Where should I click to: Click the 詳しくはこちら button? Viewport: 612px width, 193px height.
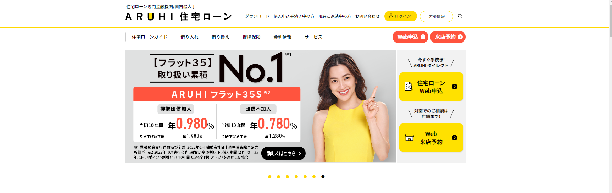[283, 153]
